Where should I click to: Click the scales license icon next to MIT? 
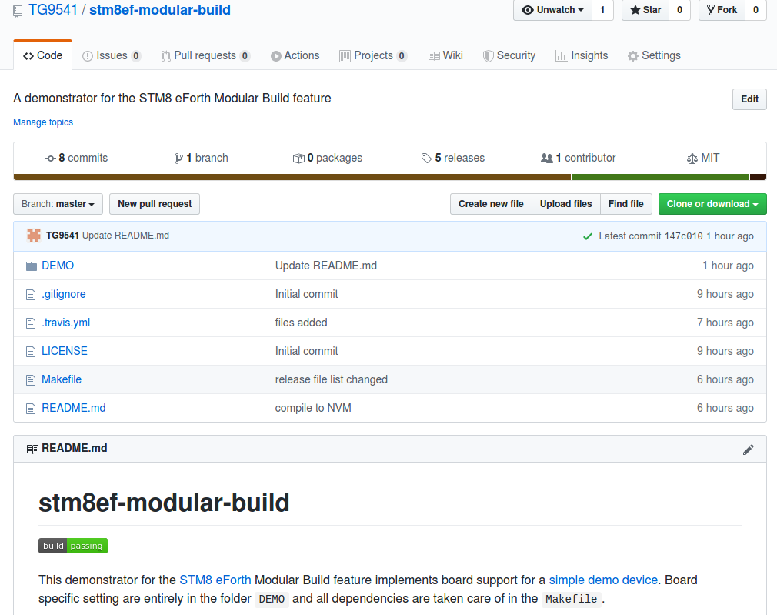pos(692,159)
